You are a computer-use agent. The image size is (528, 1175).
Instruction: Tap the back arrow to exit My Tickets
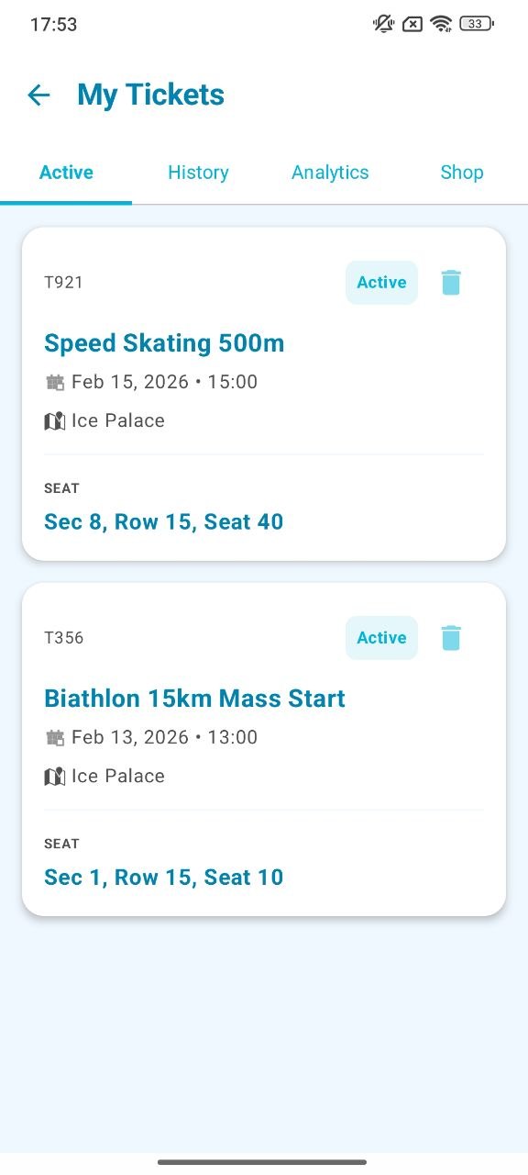(x=38, y=95)
